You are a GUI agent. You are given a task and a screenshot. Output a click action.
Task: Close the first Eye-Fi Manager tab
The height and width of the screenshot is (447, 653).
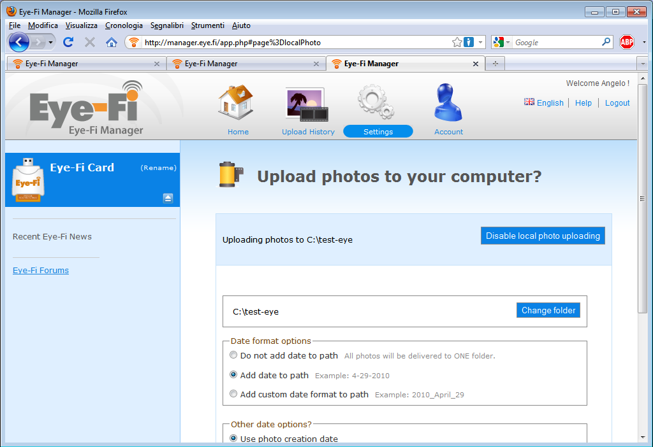(x=157, y=64)
